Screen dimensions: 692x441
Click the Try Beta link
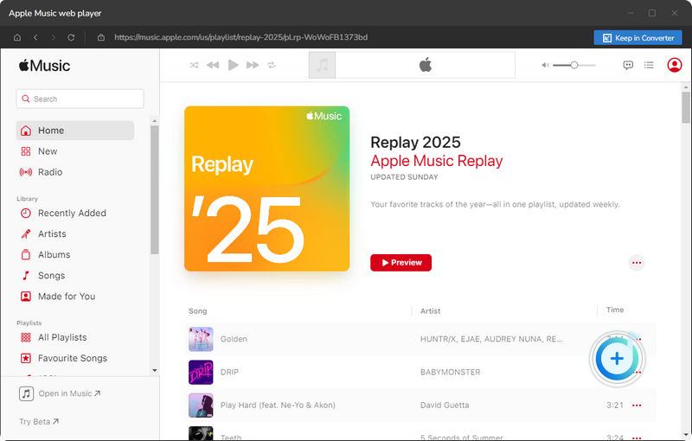click(39, 422)
